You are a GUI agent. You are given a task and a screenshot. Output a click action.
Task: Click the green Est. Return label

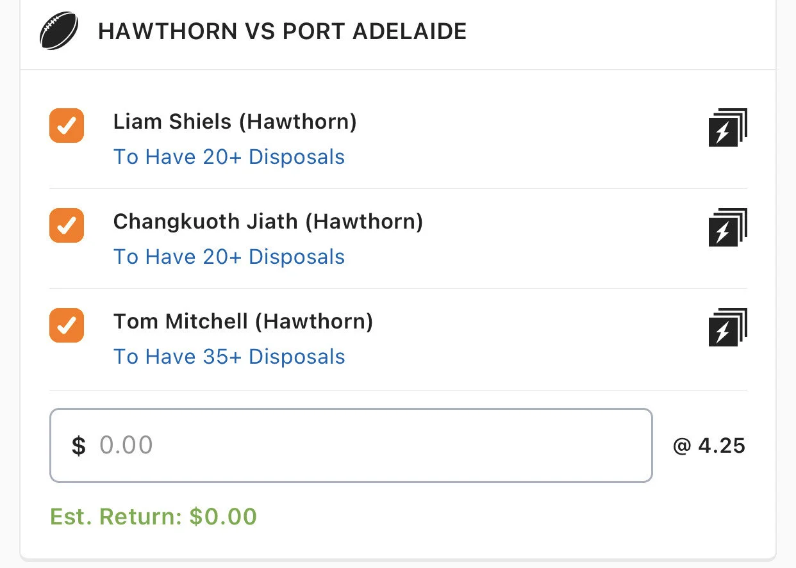tap(117, 516)
